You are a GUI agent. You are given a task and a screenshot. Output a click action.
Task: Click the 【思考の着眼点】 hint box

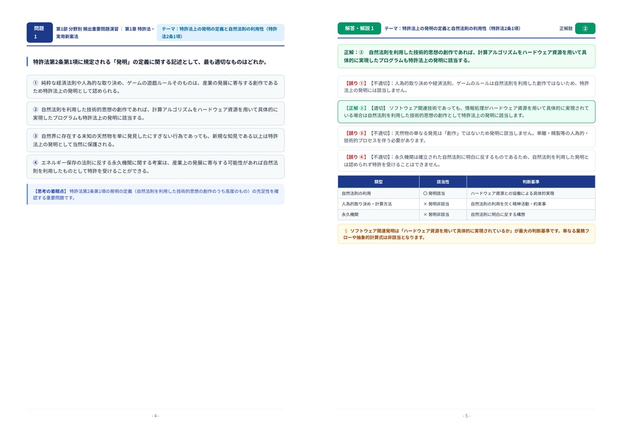(x=155, y=194)
